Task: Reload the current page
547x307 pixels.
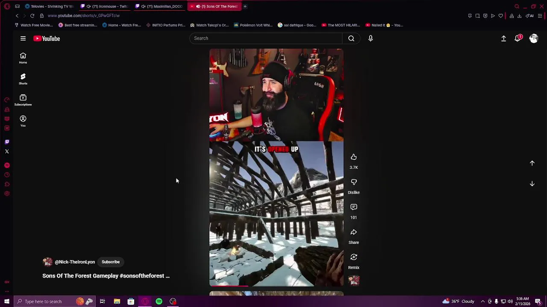Action: pyautogui.click(x=32, y=16)
